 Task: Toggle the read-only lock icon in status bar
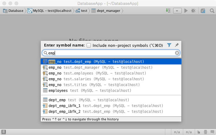[x=198, y=132]
